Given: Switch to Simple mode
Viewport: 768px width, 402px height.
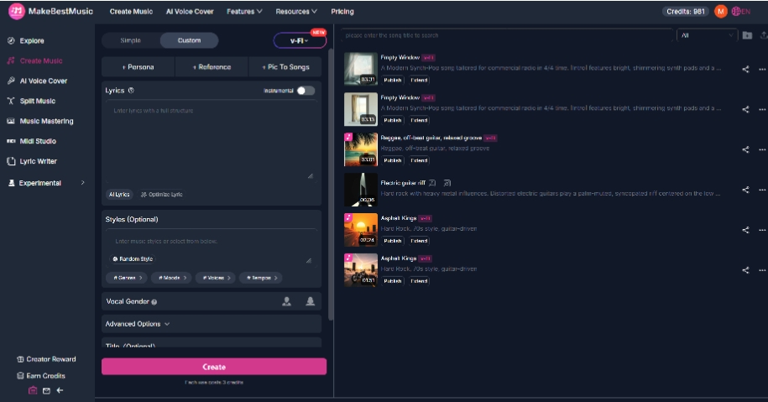Looking at the screenshot, I should click(130, 40).
